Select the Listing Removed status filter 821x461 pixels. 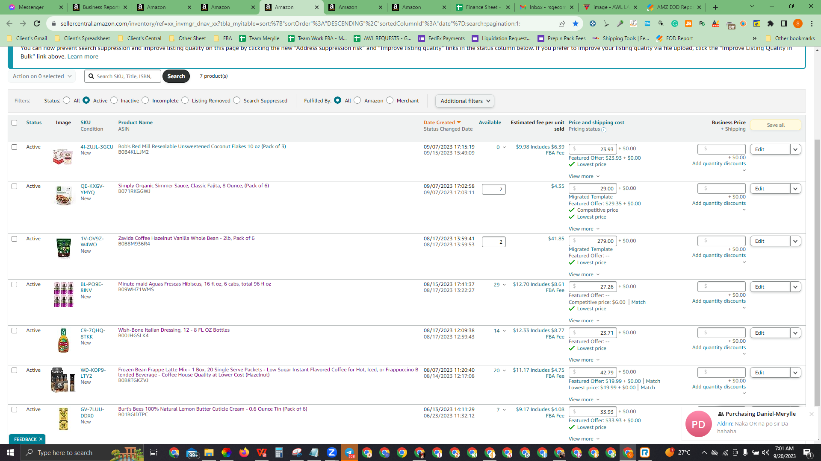click(x=185, y=100)
